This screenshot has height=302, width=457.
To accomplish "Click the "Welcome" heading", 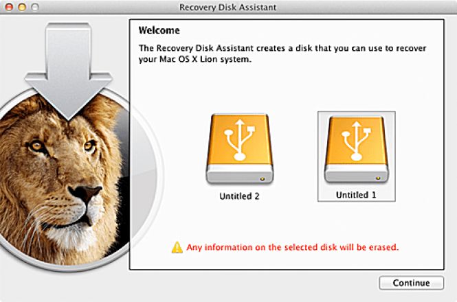I will tap(159, 31).
